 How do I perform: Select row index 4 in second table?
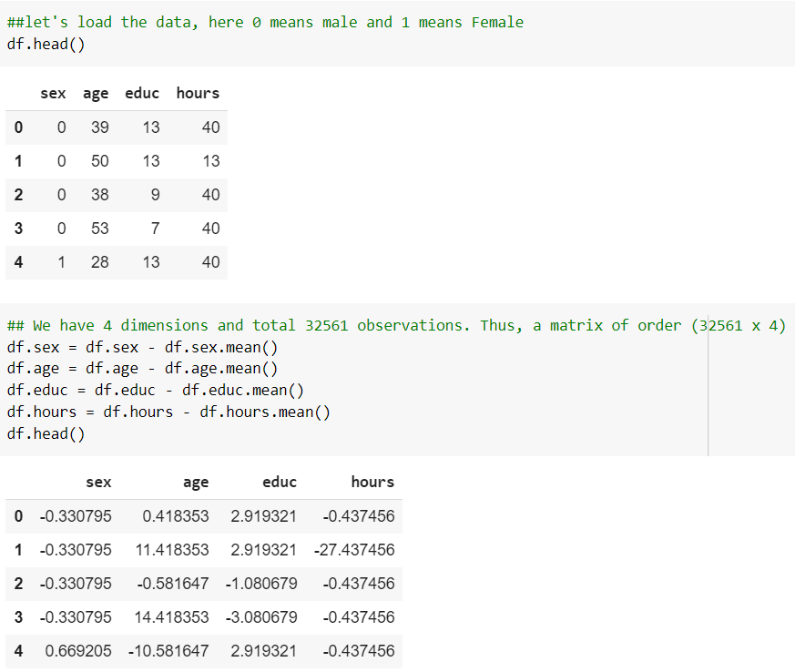coord(18,651)
